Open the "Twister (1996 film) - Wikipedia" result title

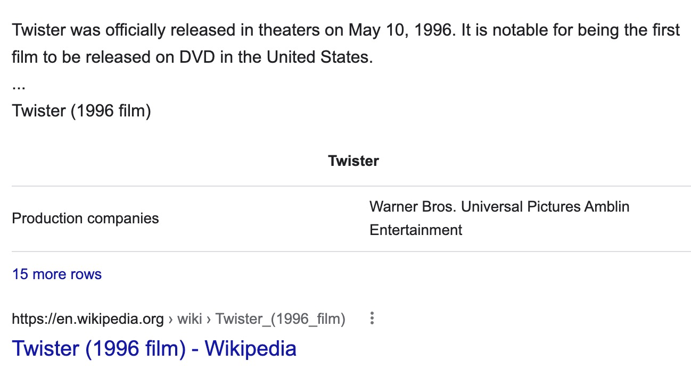154,349
